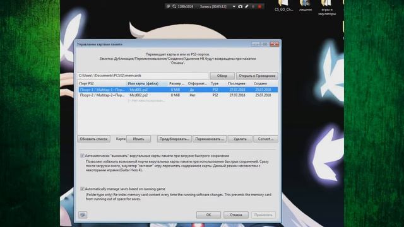Select the «Порт-2 / Multitap-2» memory card row
404x227 pixels.
pos(178,95)
